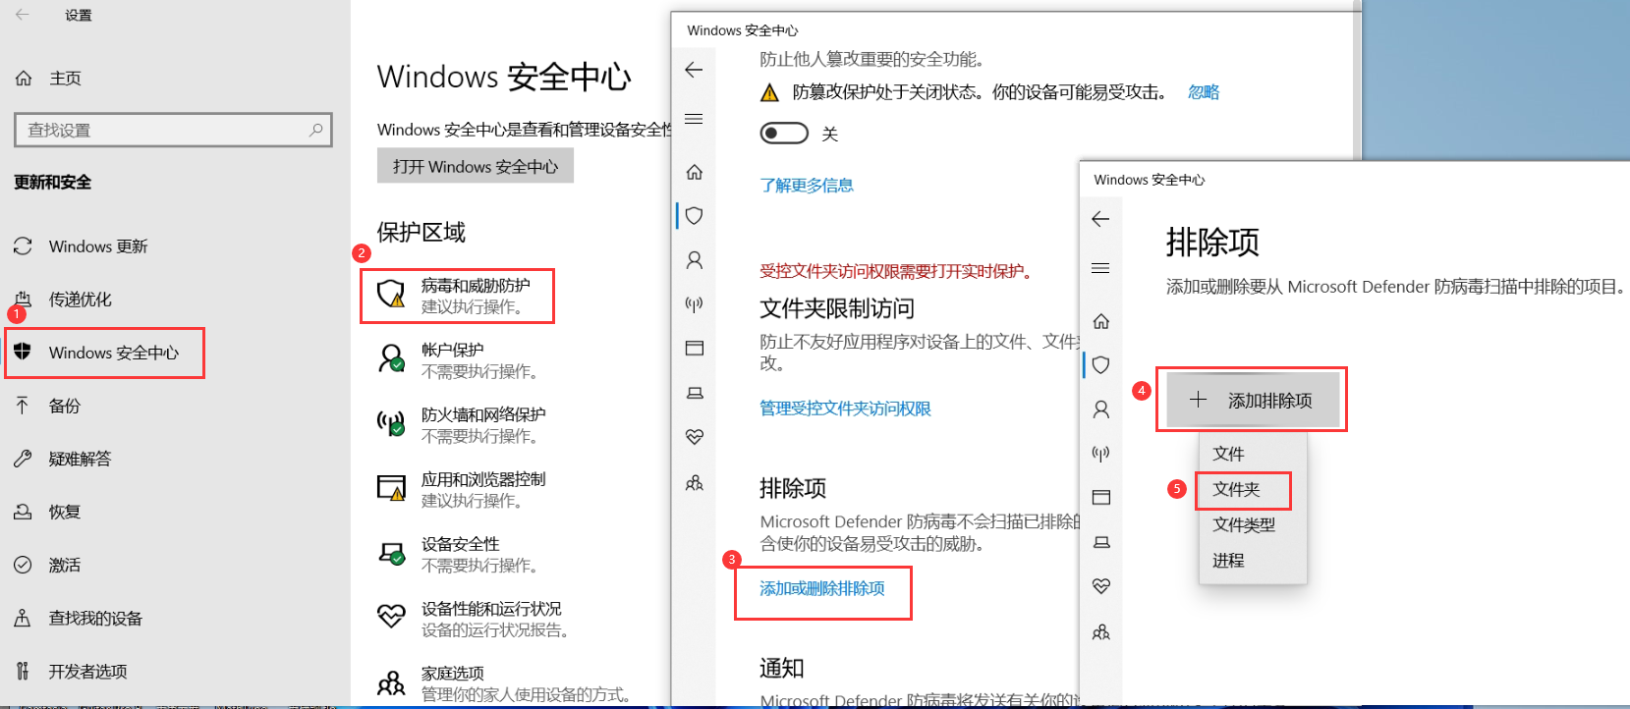Screen dimensions: 1630x709
Task: Choose 文件类型 in the exclusion dropdown list
Action: pos(1243,524)
